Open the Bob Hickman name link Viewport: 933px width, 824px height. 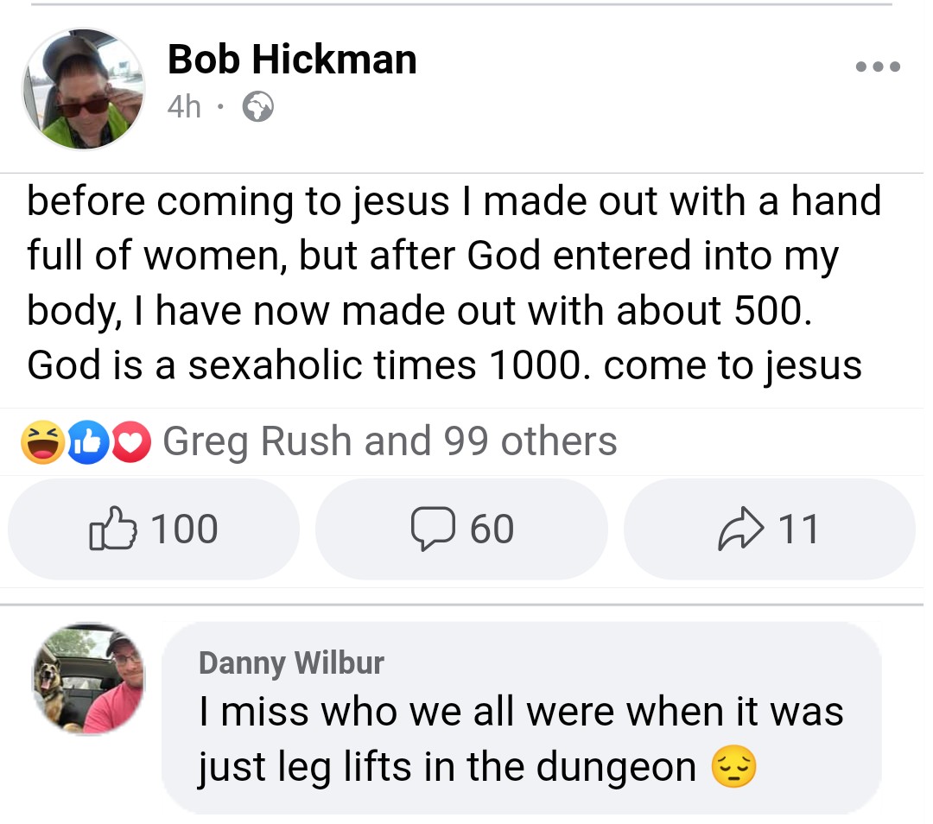(292, 60)
